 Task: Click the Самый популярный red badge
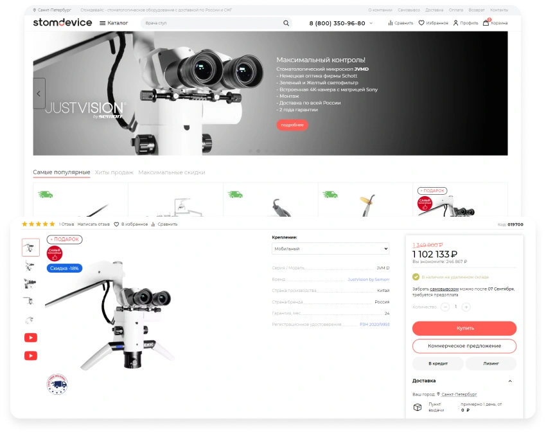[55, 253]
